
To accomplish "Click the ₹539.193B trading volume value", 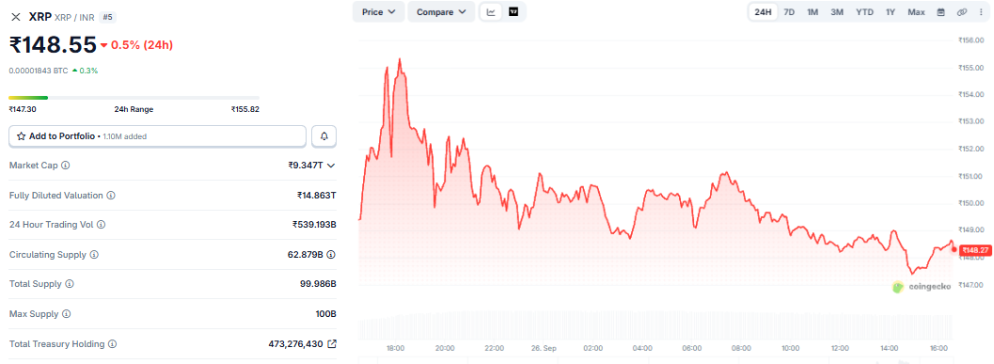I will [x=314, y=225].
